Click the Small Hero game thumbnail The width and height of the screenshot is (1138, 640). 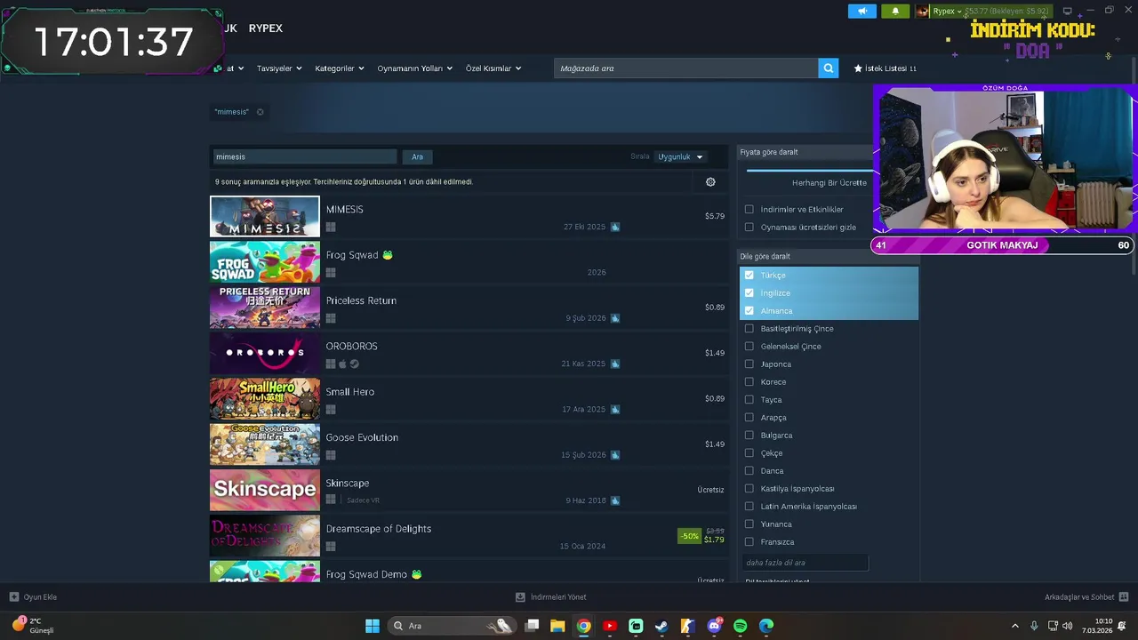[x=265, y=399]
